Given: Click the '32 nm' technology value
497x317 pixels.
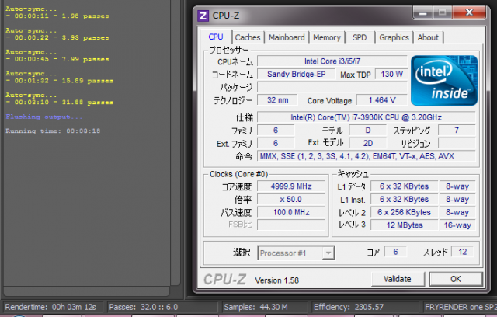Looking at the screenshot, I should point(278,100).
